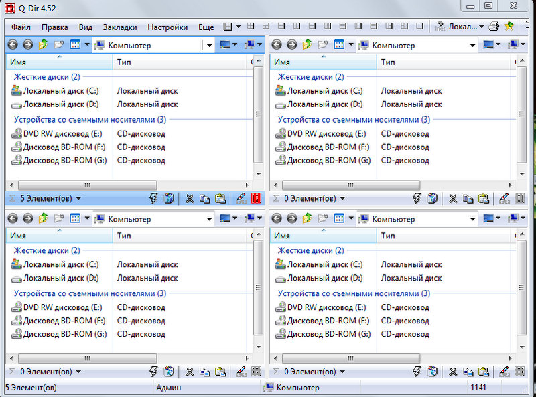Viewport: 536px width, 397px height.
Task: Expand address dropdown in bottom-right pane
Action: pos(473,219)
